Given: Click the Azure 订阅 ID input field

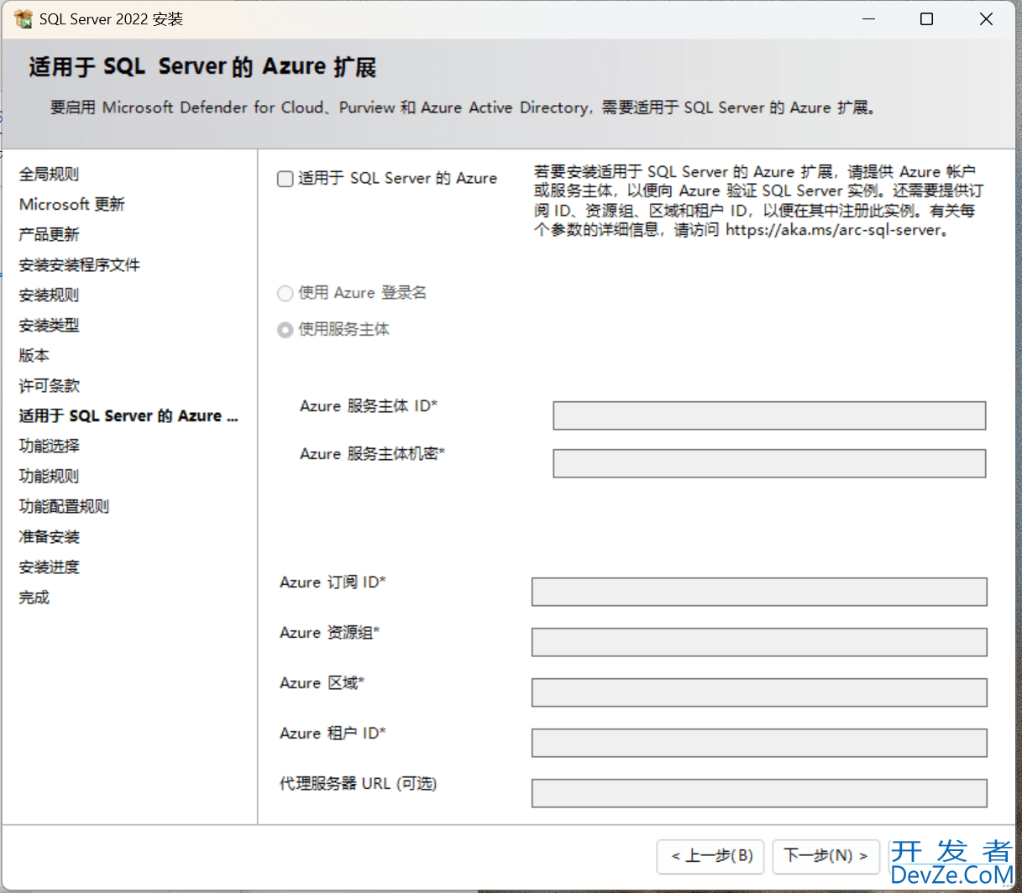Looking at the screenshot, I should (x=759, y=592).
